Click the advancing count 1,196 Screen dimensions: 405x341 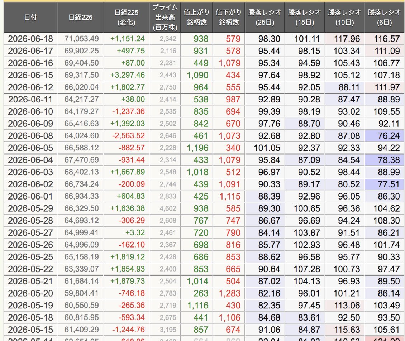click(x=197, y=148)
